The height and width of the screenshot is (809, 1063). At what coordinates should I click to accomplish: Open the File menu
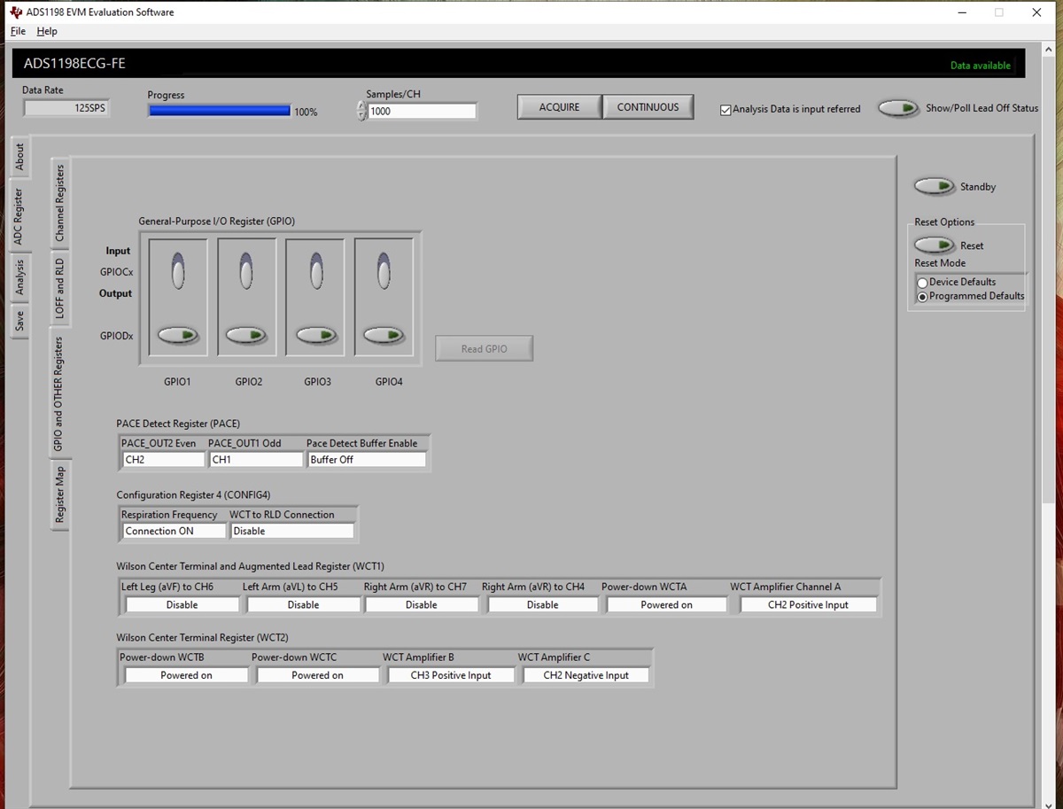(x=18, y=31)
